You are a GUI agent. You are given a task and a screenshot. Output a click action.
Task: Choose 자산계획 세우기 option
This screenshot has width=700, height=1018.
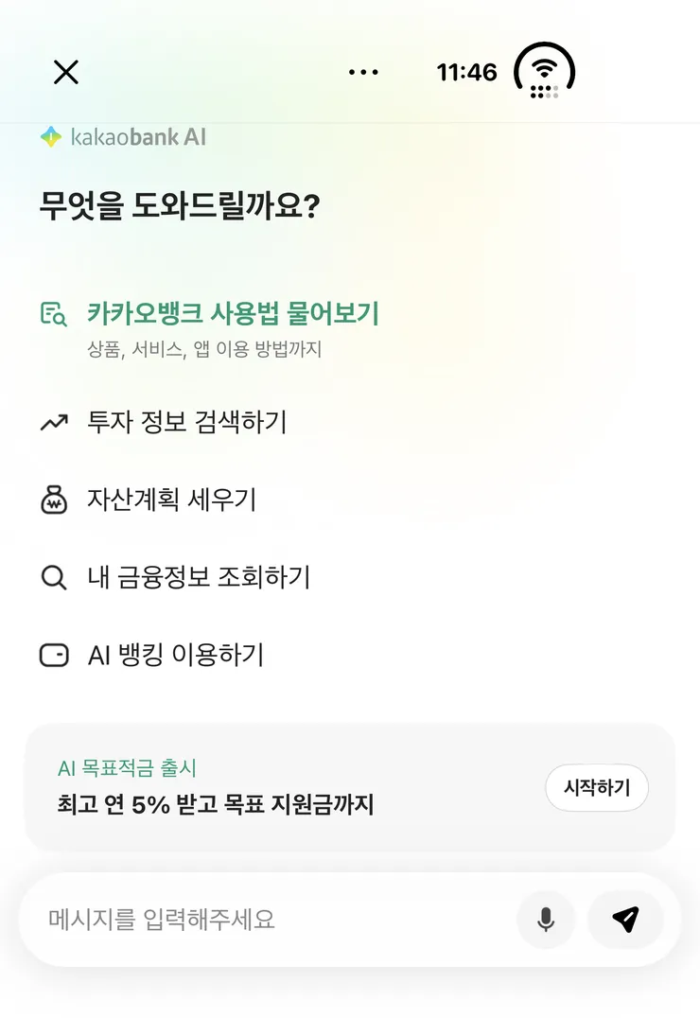tap(172, 500)
